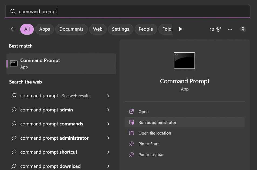This screenshot has width=257, height=170.
Task: Click the search text field containing 'command prompt'
Action: pyautogui.click(x=128, y=11)
